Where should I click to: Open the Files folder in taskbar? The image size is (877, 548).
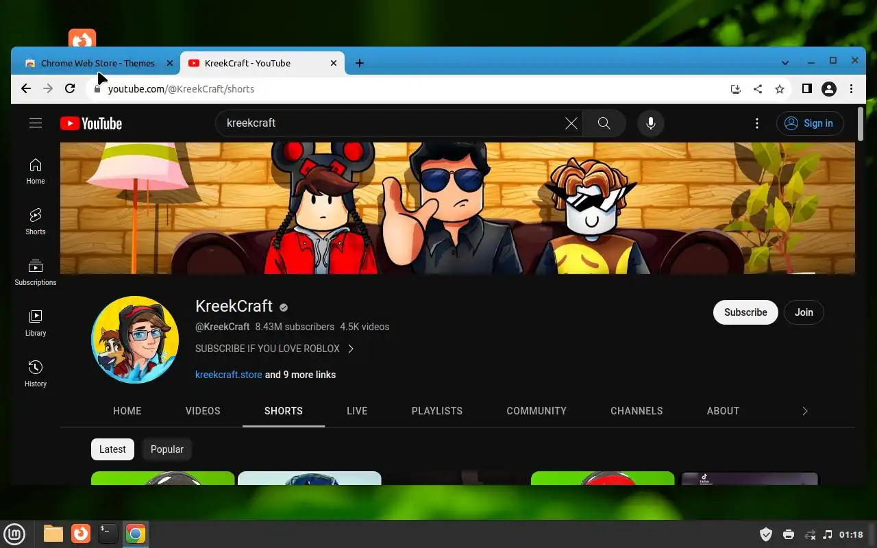pos(53,534)
